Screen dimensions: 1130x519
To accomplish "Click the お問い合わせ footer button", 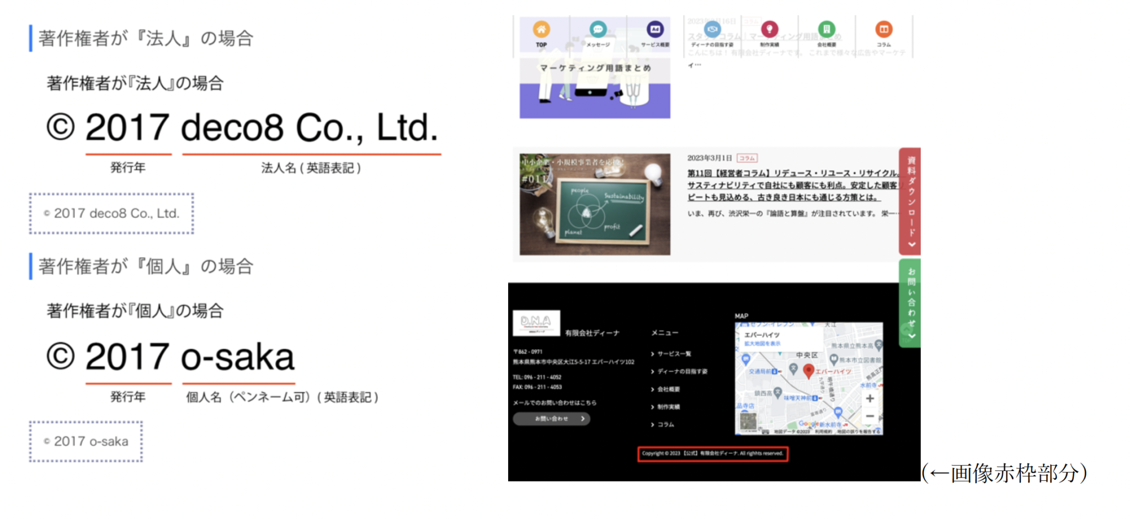I will point(552,419).
